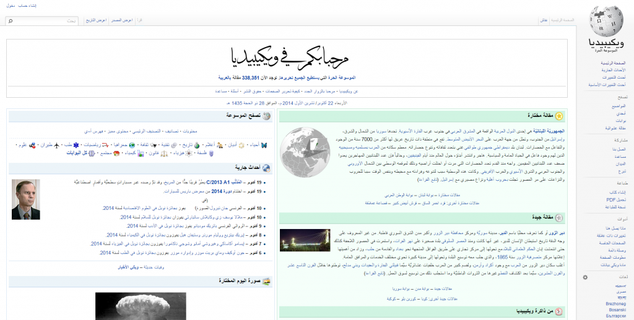Click sidebar link نسخة للطباعة
The width and height of the screenshot is (634, 320).
615,207
